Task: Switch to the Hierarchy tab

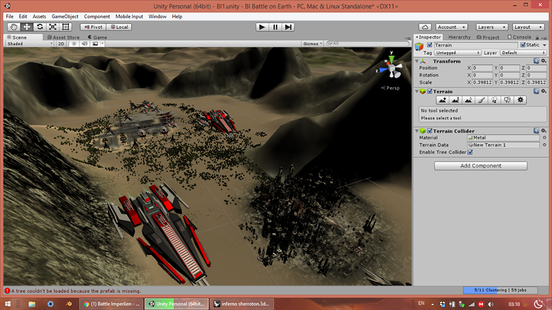Action: 459,37
